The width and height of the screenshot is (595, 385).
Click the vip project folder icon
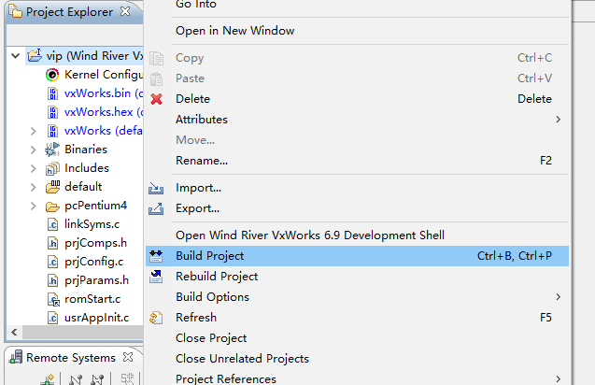tap(35, 55)
